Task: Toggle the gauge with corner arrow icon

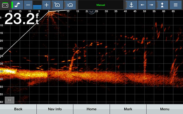Action: [x=57, y=5]
